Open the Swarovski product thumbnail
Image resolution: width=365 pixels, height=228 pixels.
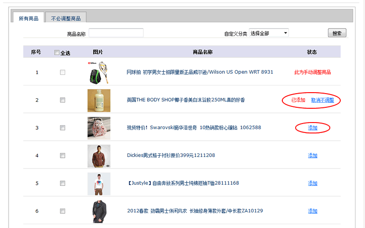tap(99, 128)
